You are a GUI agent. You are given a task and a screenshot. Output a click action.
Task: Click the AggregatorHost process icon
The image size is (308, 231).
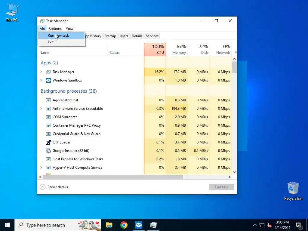pos(48,100)
